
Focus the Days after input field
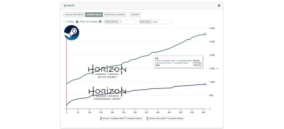(x=161, y=22)
